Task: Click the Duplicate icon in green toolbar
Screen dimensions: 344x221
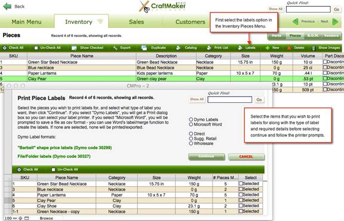Action: [144, 48]
